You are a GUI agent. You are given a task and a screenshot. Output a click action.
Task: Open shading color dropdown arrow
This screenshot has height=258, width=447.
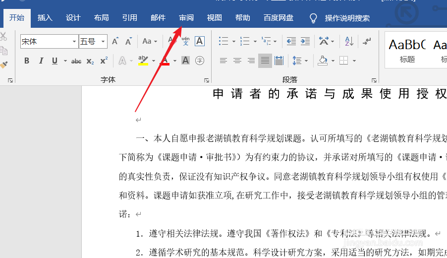[333, 61]
